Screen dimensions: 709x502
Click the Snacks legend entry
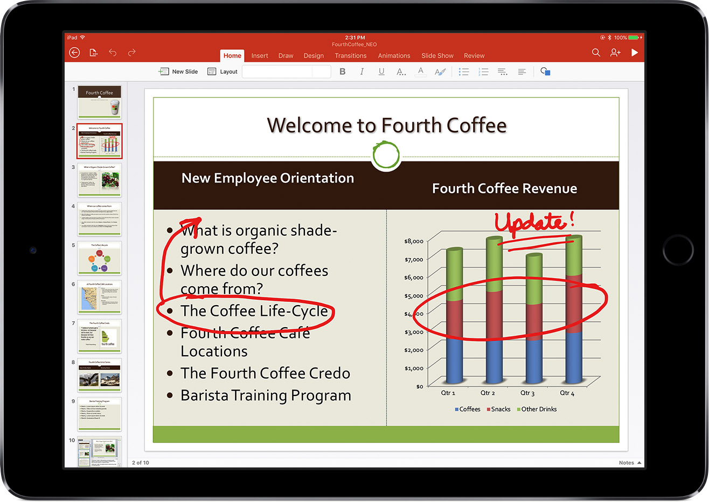498,409
